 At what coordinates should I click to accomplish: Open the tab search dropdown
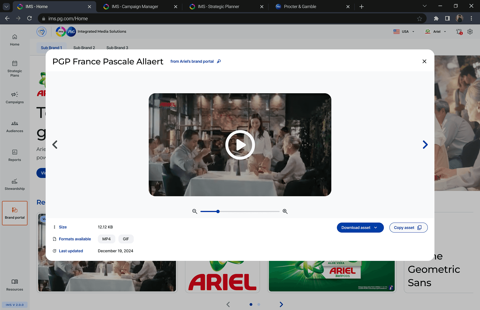pyautogui.click(x=6, y=6)
